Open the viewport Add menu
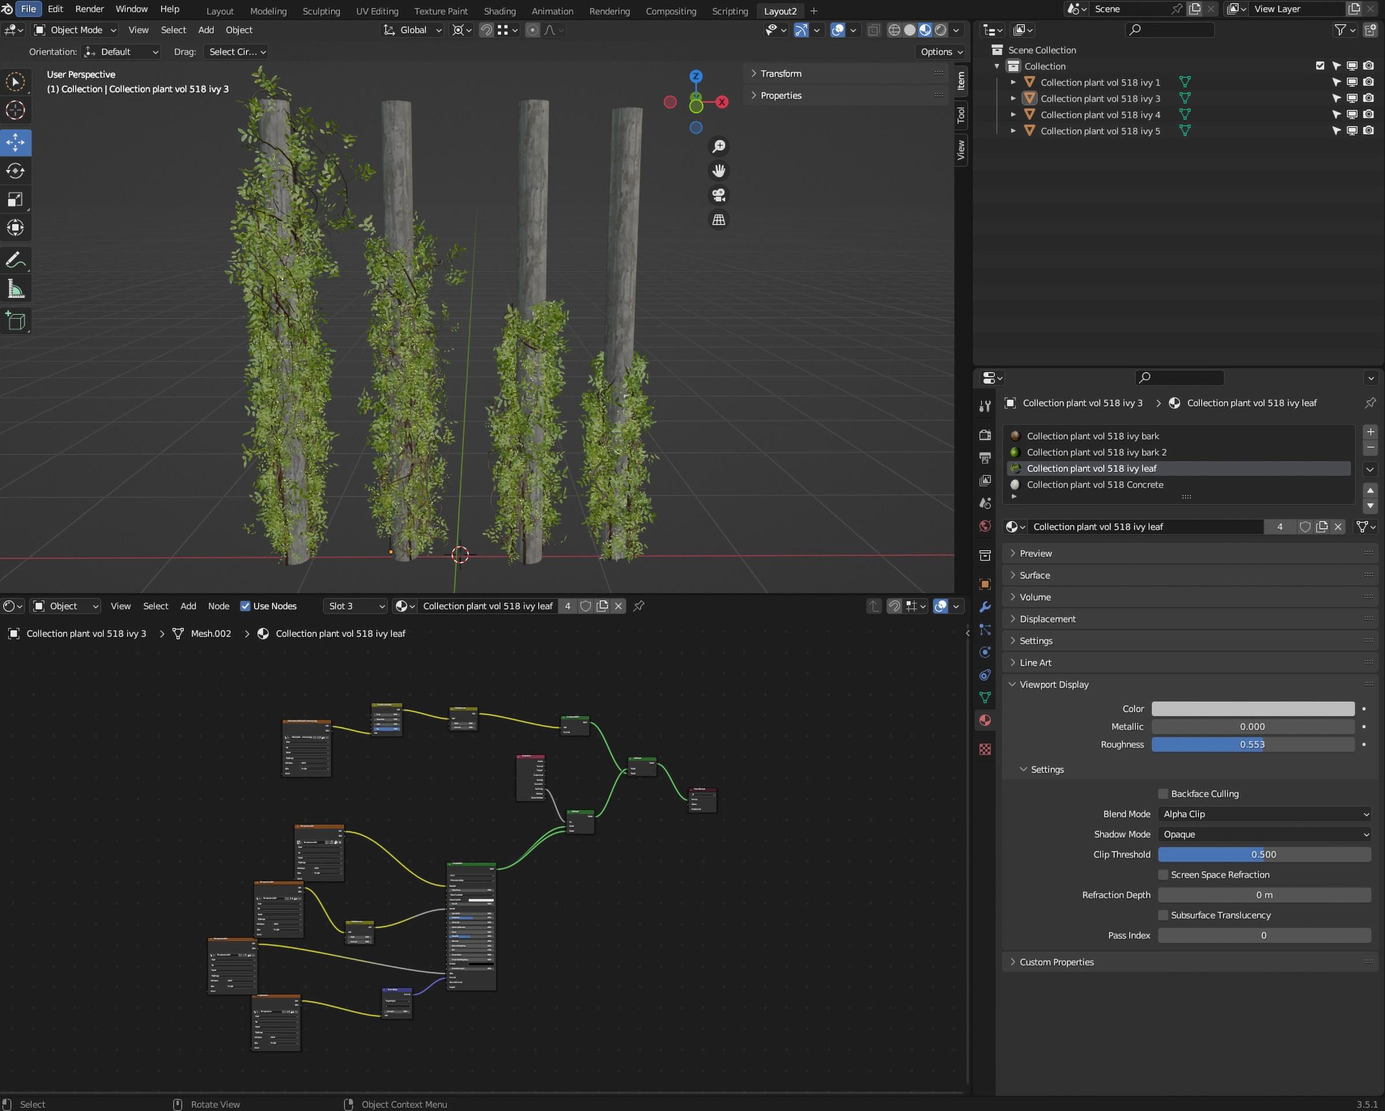Viewport: 1385px width, 1111px height. pos(205,30)
